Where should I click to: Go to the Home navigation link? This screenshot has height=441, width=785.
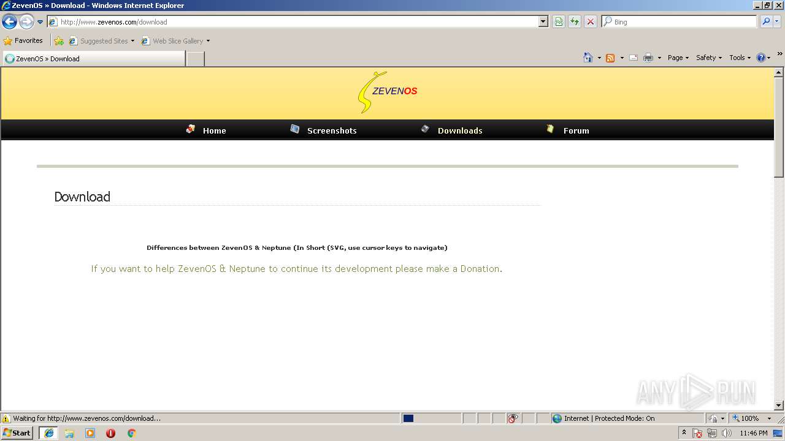click(x=215, y=130)
